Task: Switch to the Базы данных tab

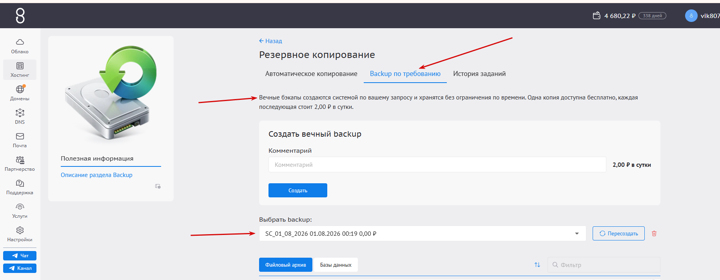Action: (336, 265)
